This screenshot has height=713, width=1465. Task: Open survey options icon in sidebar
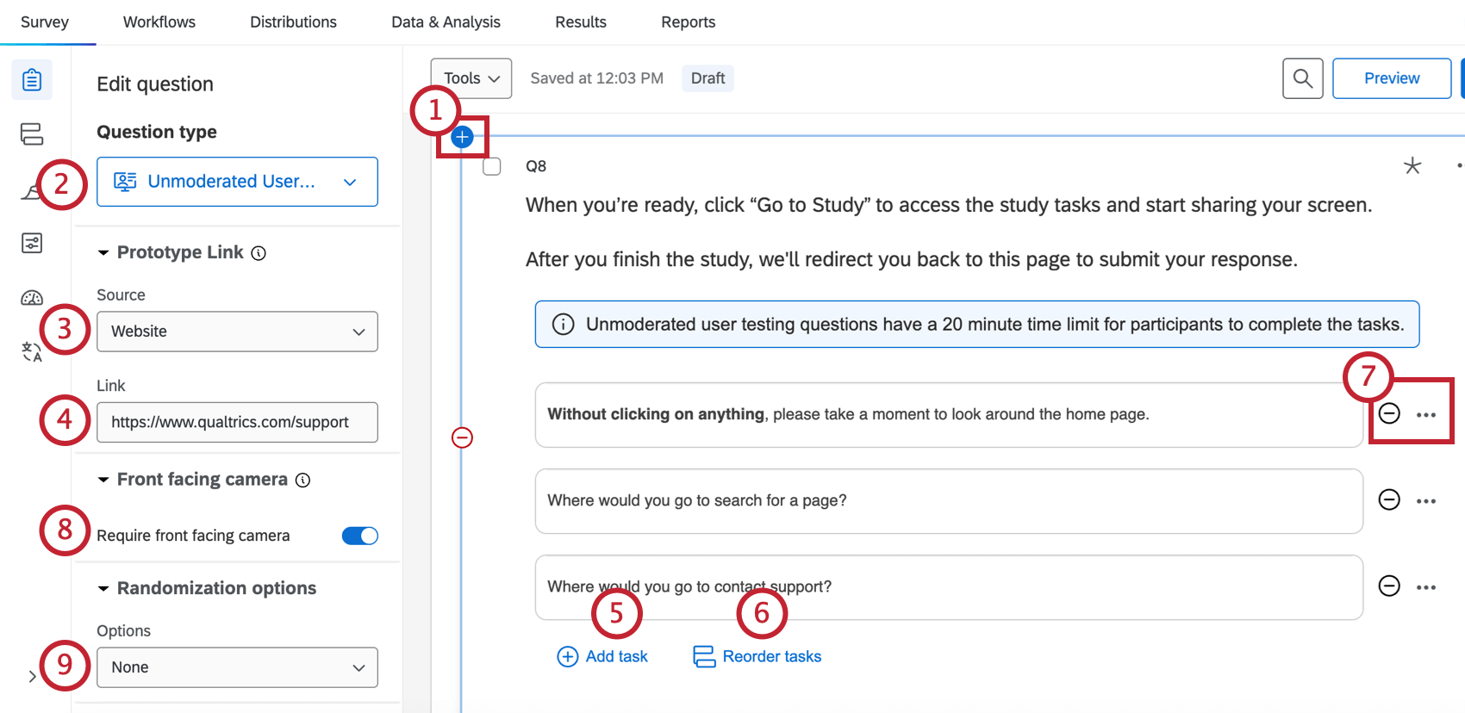[32, 243]
